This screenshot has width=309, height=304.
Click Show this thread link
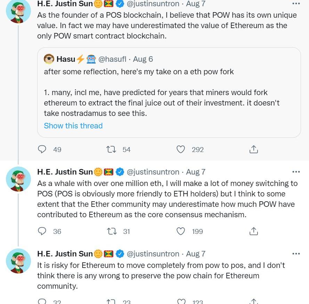pos(73,126)
